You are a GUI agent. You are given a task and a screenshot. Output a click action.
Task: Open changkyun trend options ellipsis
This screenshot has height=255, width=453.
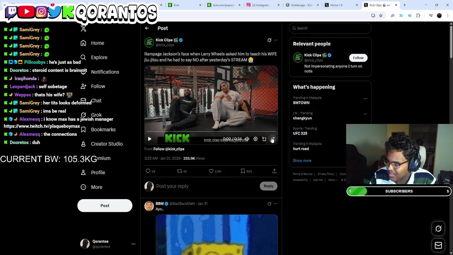[365, 114]
